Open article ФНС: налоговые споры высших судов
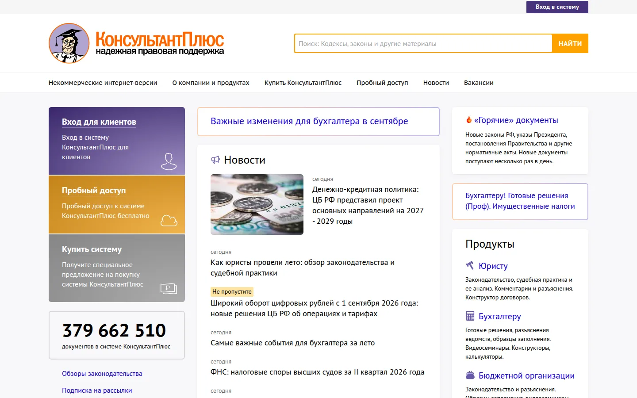Viewport: 637px width, 398px height. (x=317, y=372)
